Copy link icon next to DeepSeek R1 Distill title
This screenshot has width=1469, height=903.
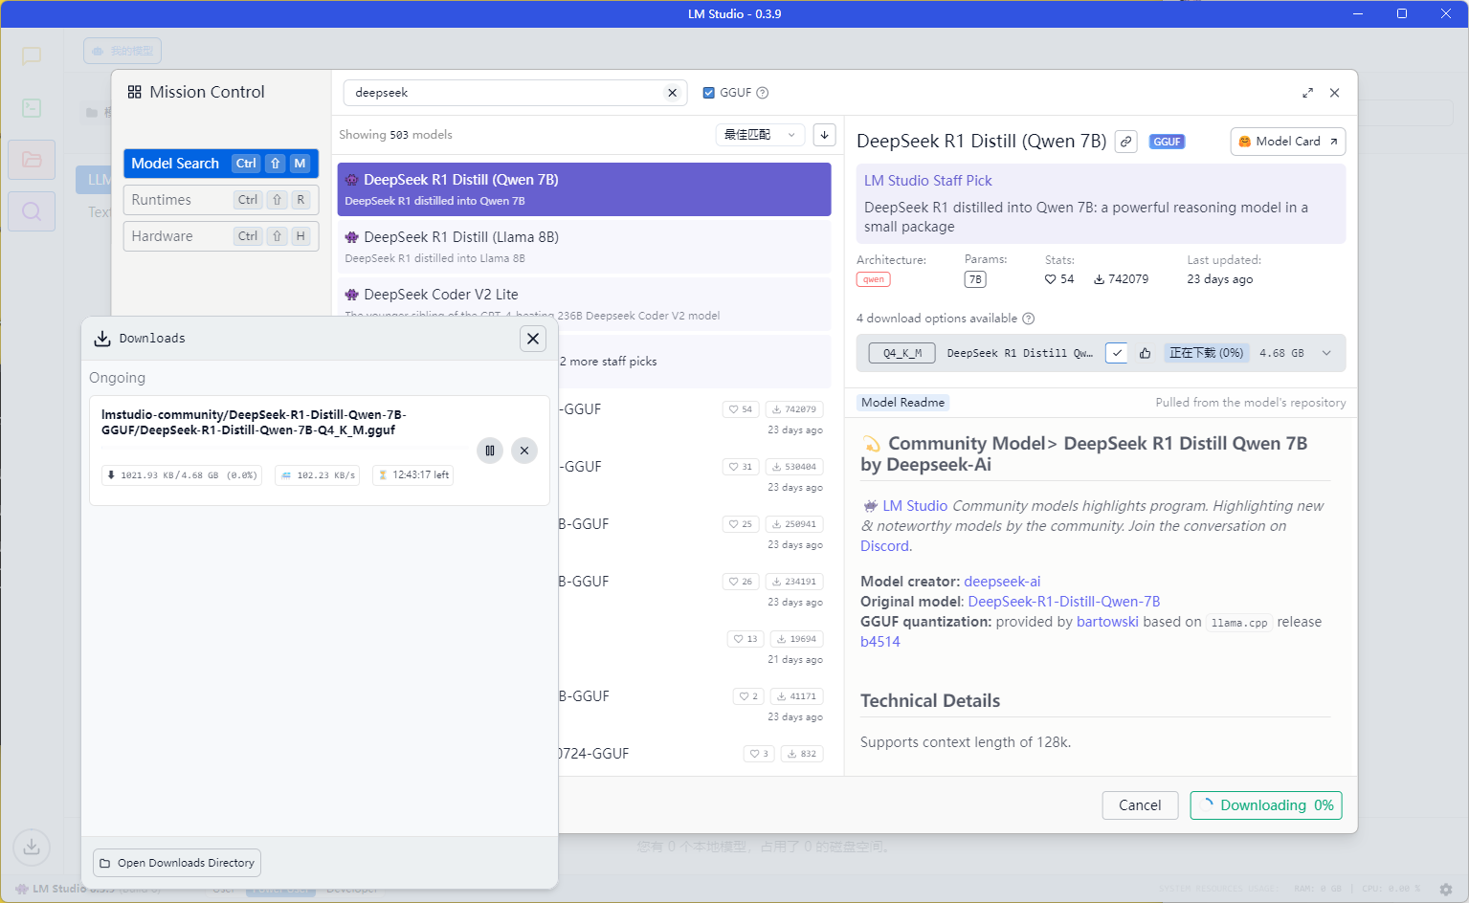(x=1126, y=142)
